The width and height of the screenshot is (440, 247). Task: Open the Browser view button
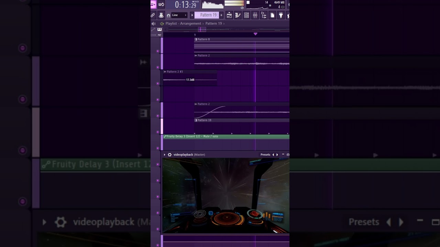click(264, 15)
